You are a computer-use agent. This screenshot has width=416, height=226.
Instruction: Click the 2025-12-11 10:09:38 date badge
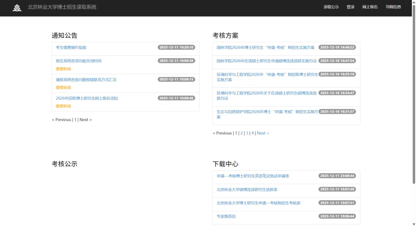176,61
